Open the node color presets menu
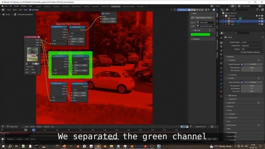 210,30
